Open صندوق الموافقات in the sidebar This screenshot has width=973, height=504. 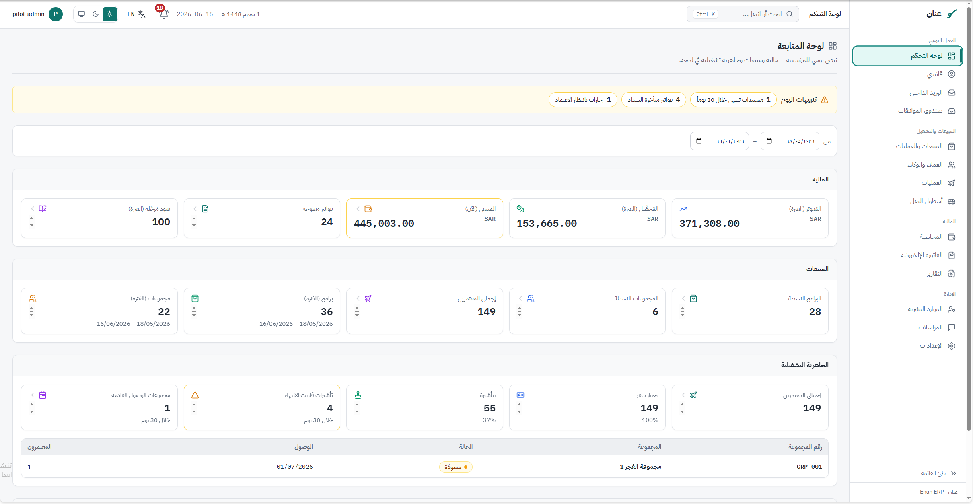click(907, 111)
